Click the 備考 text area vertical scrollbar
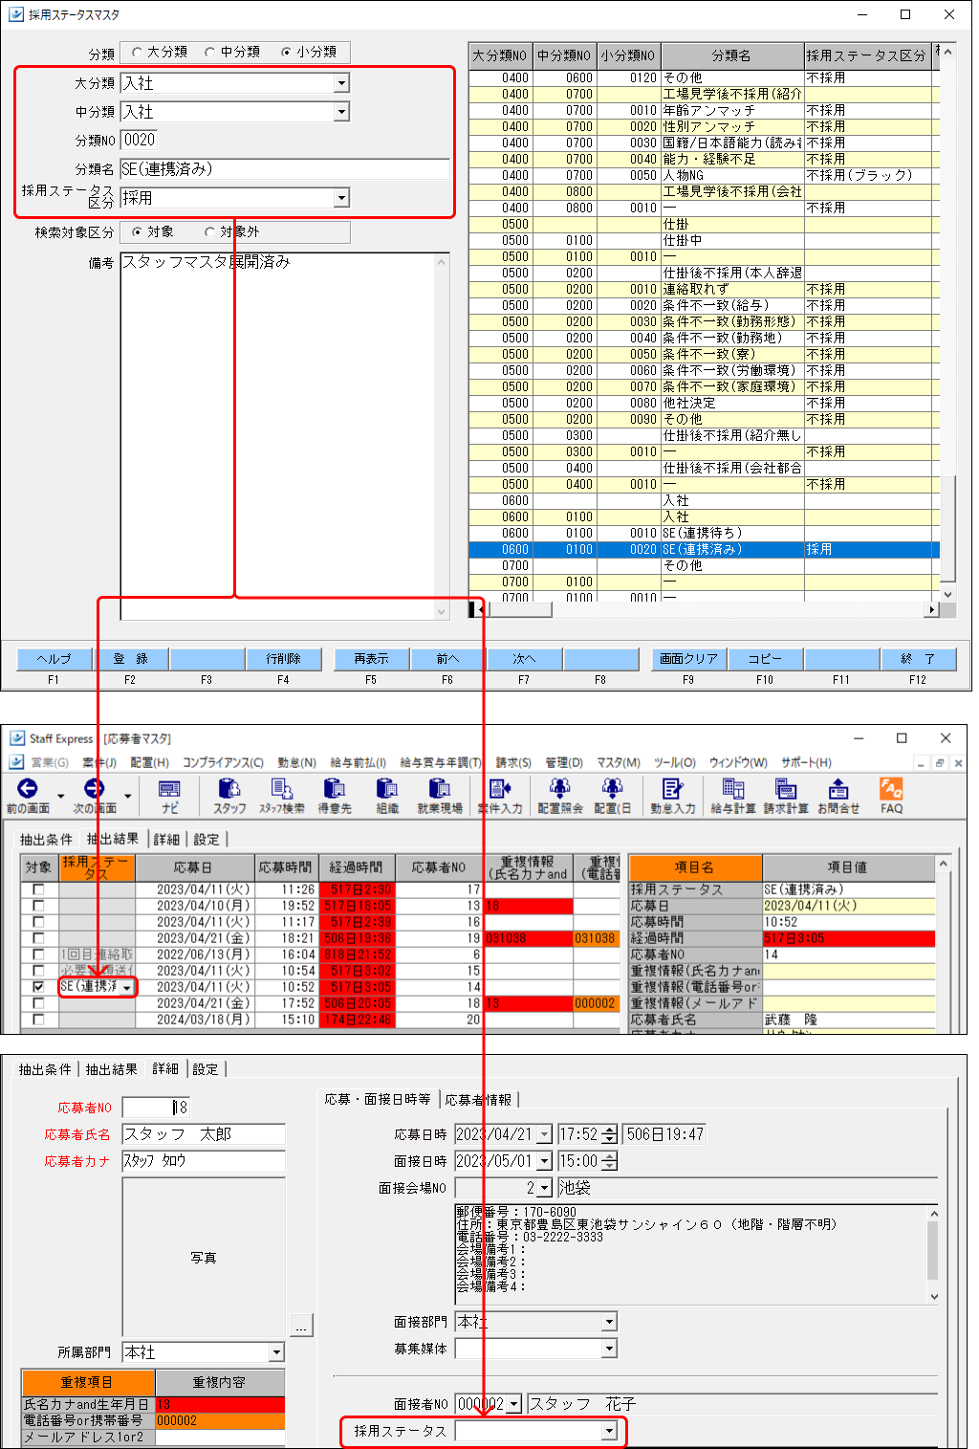979x1449 pixels. click(x=441, y=436)
